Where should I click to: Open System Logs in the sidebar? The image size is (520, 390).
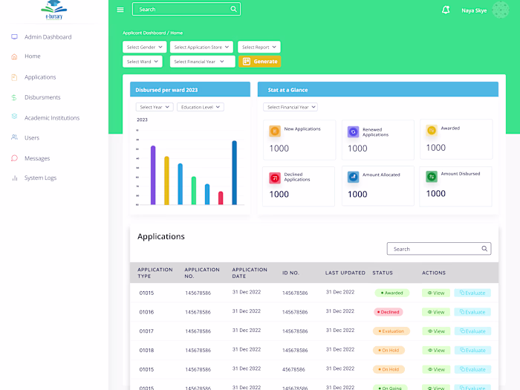click(x=40, y=178)
